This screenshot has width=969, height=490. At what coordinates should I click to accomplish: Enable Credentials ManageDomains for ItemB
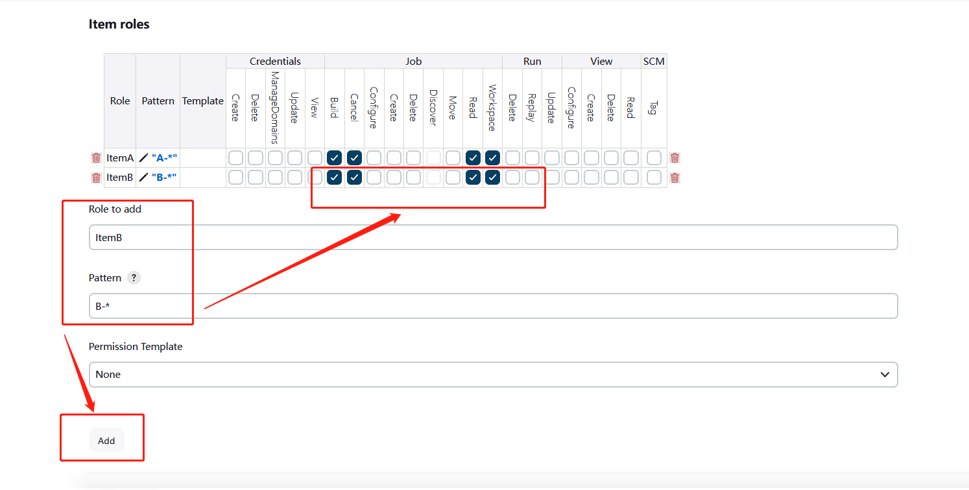tap(275, 178)
